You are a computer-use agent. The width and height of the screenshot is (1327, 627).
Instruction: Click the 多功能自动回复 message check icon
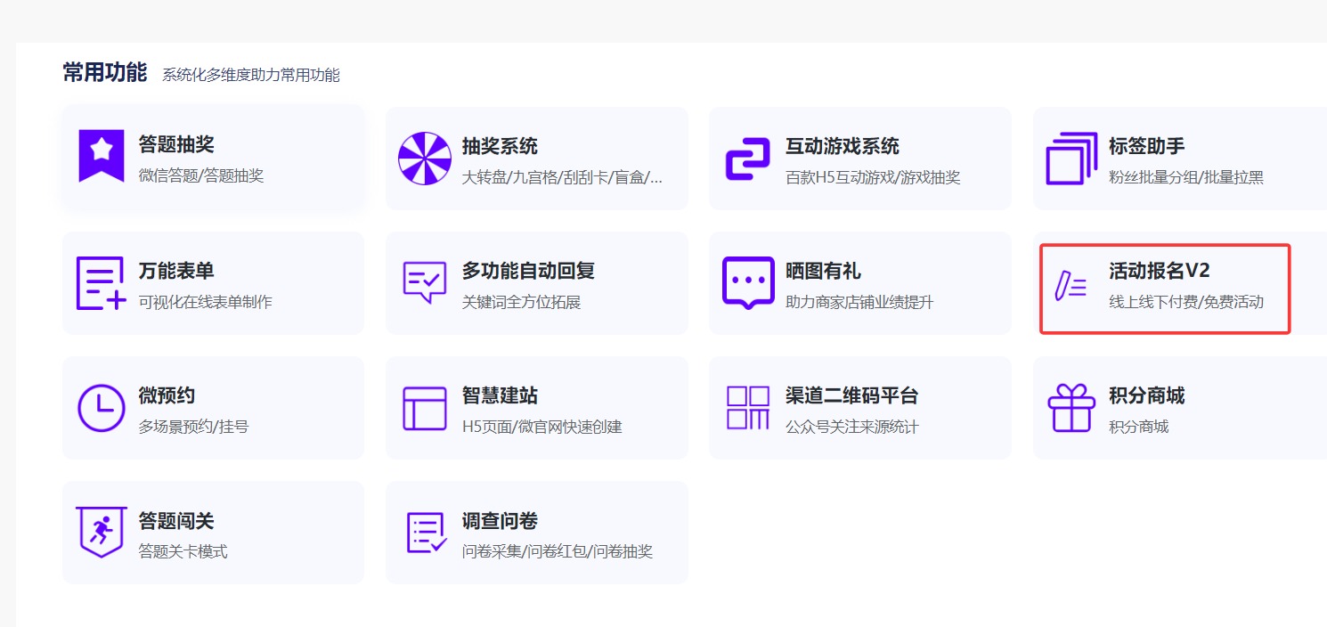coord(424,282)
